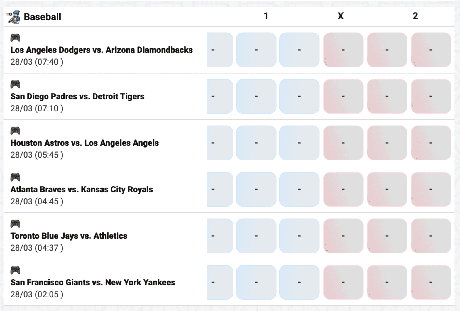Select second blue odds cell for Blue Jays game
Viewport: 460px width, 311px height.
coord(256,236)
